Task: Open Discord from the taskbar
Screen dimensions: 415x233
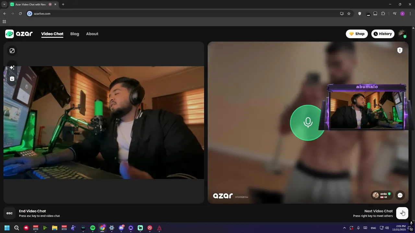Action: pos(121,228)
